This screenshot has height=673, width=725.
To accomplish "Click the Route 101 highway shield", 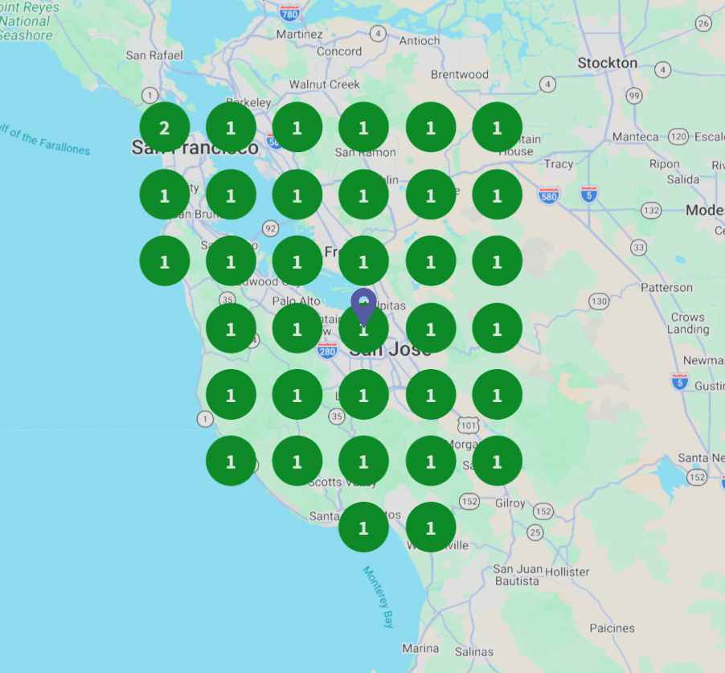I will [469, 425].
